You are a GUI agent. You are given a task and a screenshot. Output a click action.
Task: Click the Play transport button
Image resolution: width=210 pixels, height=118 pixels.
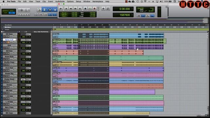pos(90,9)
